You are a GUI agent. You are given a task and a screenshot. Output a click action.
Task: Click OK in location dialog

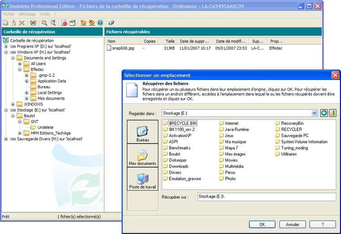[262, 225]
